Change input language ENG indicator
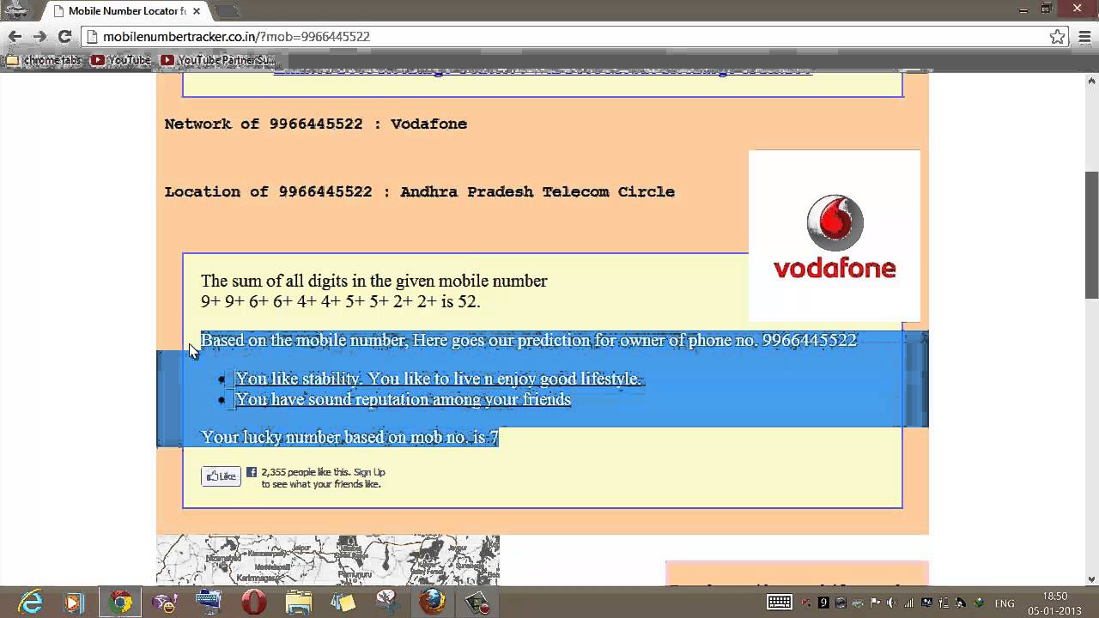 tap(1005, 603)
